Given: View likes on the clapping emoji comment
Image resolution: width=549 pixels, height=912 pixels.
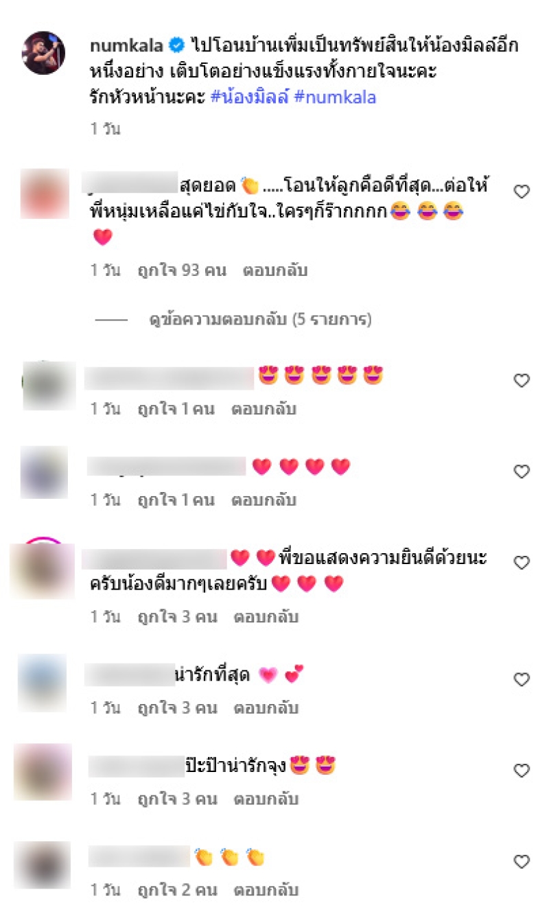Looking at the screenshot, I should click(177, 891).
